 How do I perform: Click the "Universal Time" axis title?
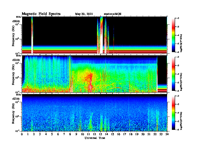tap(95, 138)
